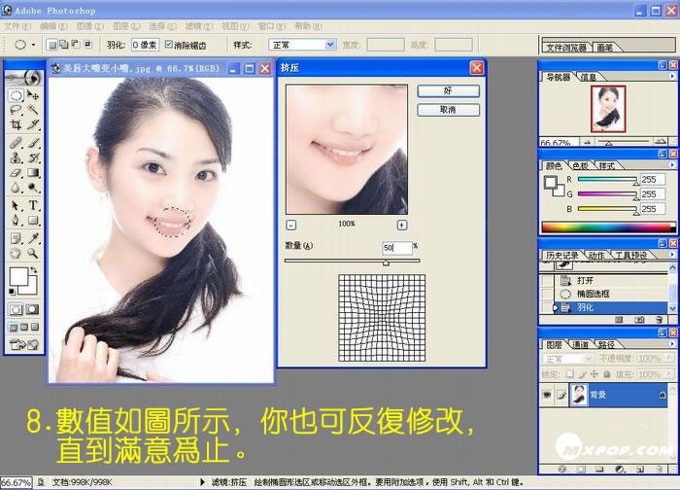
Task: Select the Blur tool
Action: (x=17, y=188)
